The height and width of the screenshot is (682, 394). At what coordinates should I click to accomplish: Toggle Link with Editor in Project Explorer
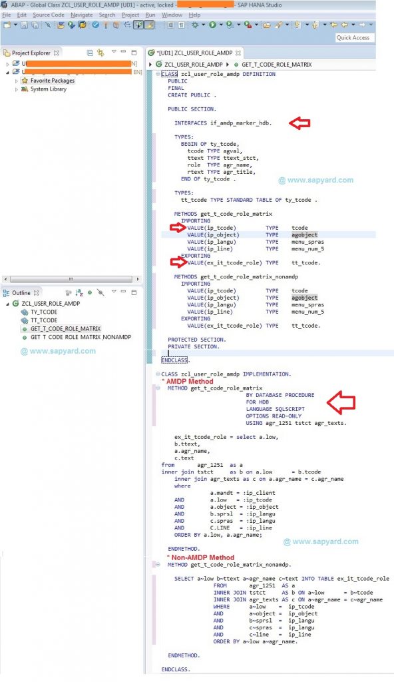pos(101,53)
